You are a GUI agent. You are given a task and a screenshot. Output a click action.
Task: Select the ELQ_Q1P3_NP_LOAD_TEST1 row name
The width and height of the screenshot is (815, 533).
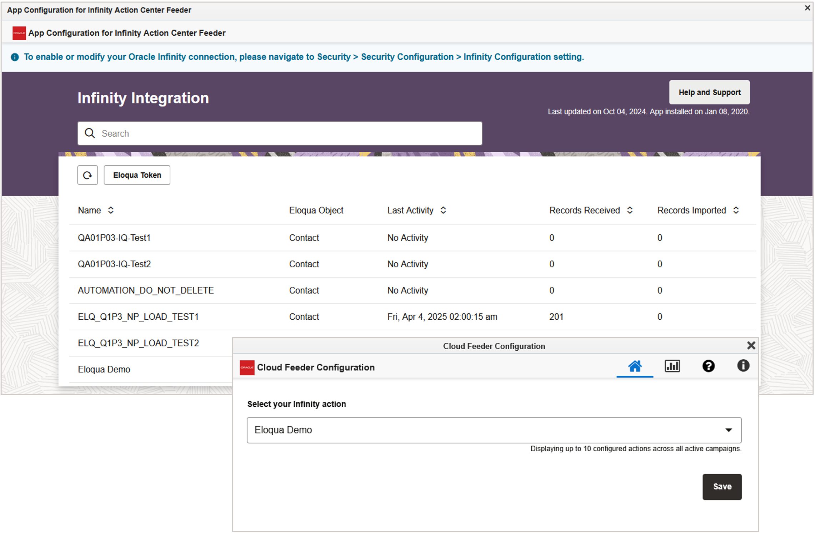[138, 317]
